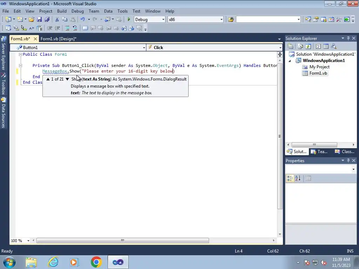Collapse the Button1_Click Sub outline region
359x269 pixels.
(20, 65)
